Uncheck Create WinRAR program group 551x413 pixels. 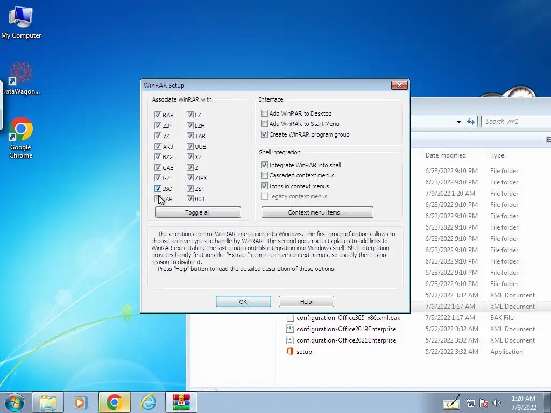[264, 134]
